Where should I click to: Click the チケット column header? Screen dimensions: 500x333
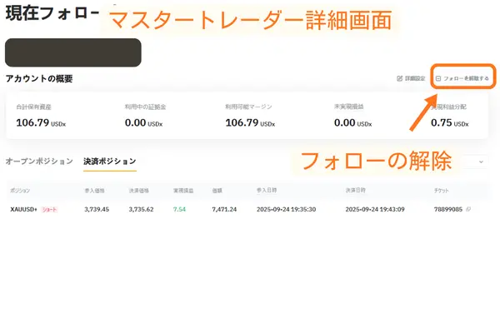click(x=442, y=191)
